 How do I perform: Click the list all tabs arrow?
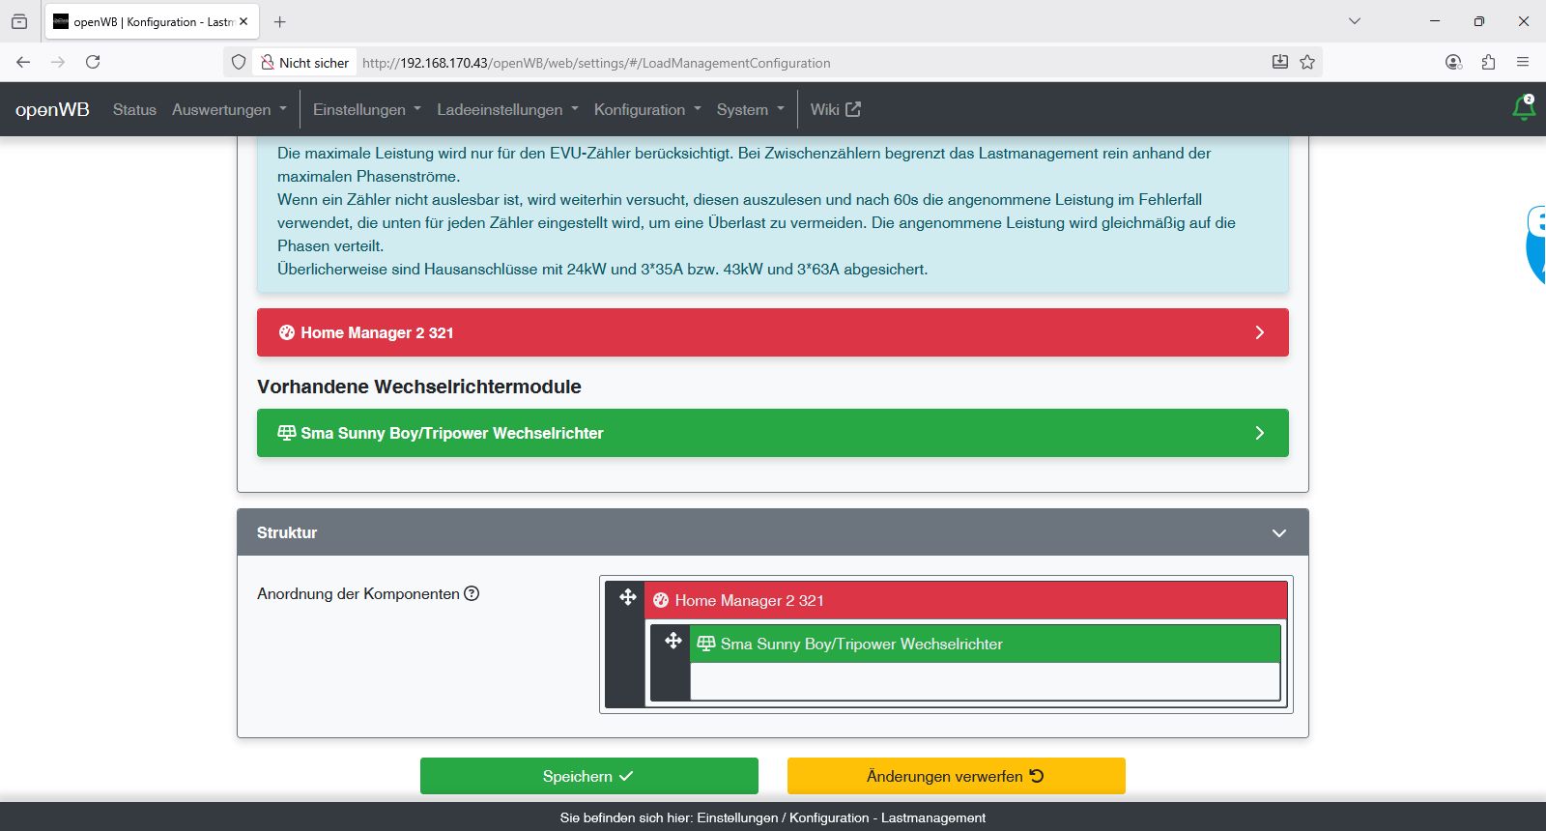[1355, 21]
